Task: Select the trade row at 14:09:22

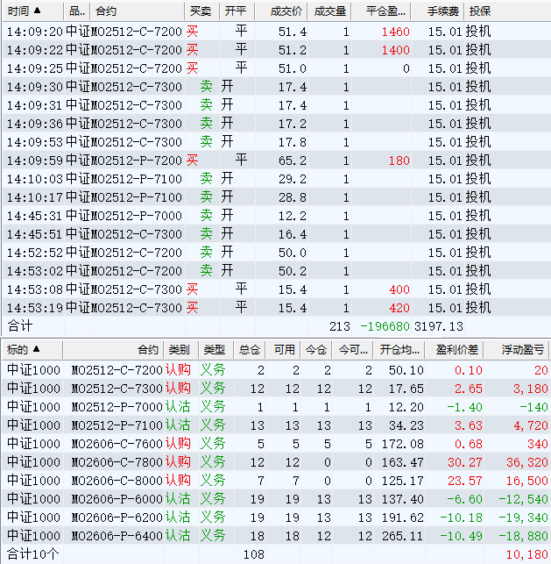Action: (x=277, y=50)
